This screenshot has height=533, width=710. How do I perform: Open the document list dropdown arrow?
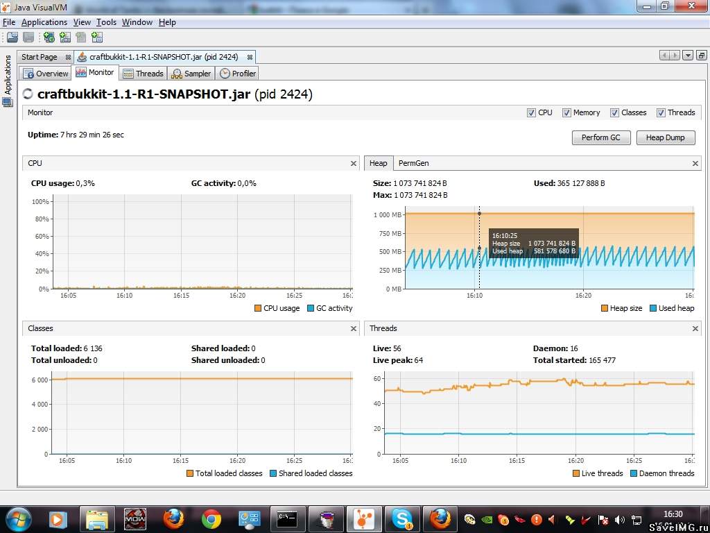tap(688, 56)
